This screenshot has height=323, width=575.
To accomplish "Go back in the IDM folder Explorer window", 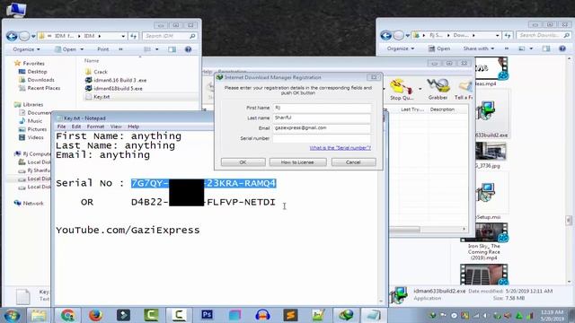I will 12,36.
